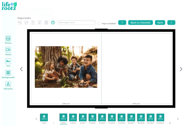
Task: Select the 8 and 9 page thumbnail
Action: 92,117
